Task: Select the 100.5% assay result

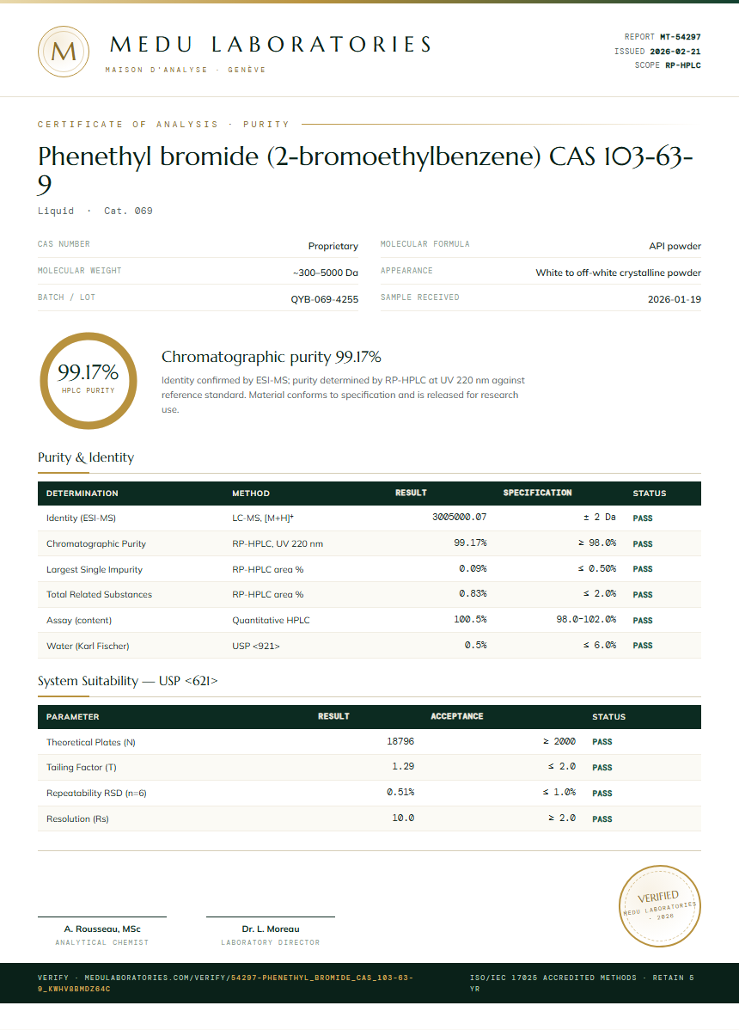Action: point(470,619)
